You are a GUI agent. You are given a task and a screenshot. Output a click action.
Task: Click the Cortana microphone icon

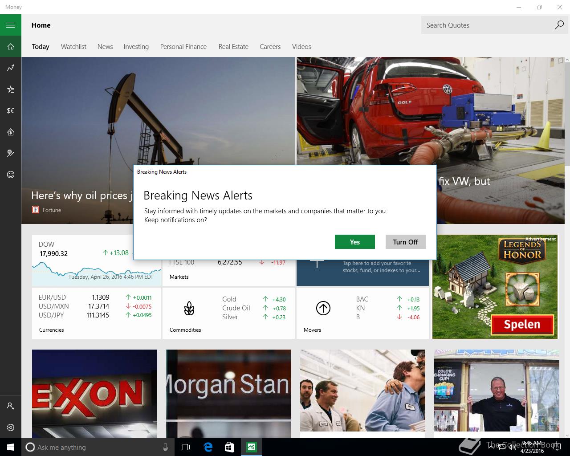(x=165, y=447)
